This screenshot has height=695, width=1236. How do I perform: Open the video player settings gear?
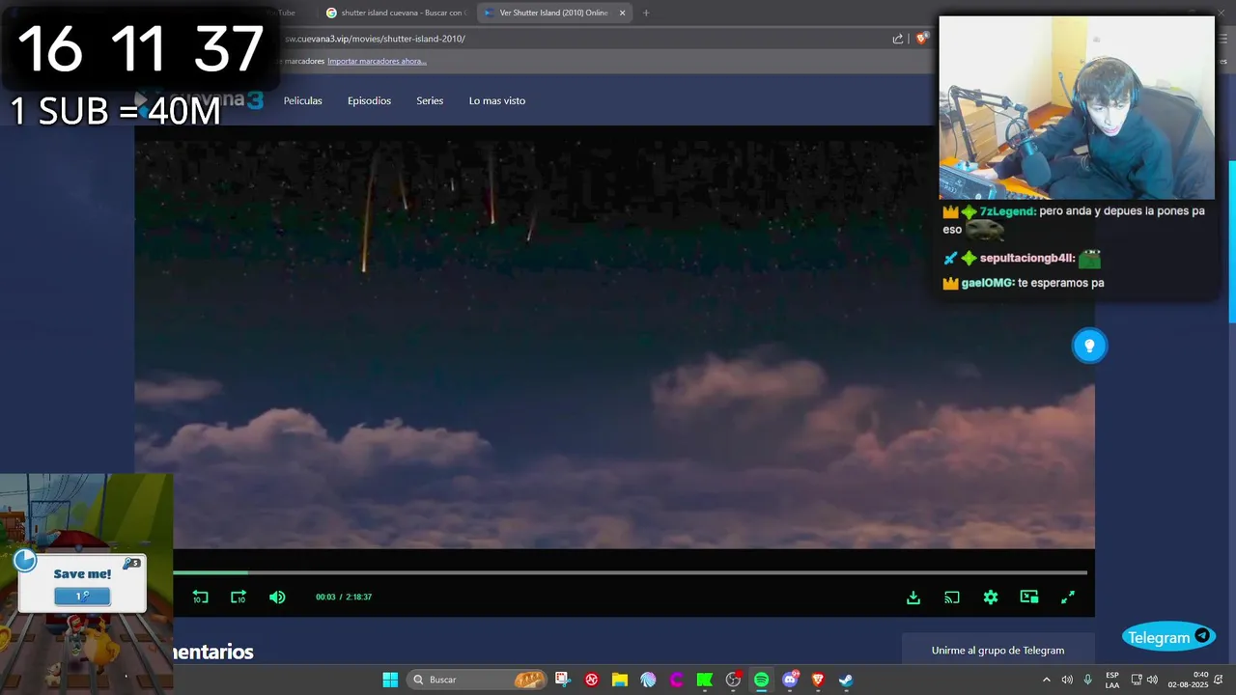pos(991,598)
